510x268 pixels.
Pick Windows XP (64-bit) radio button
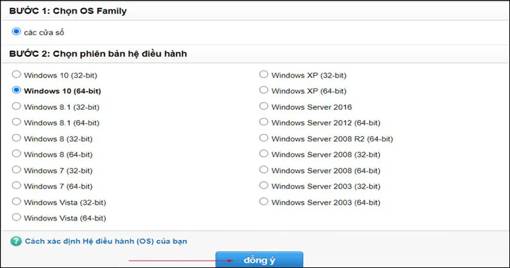pyautogui.click(x=264, y=90)
